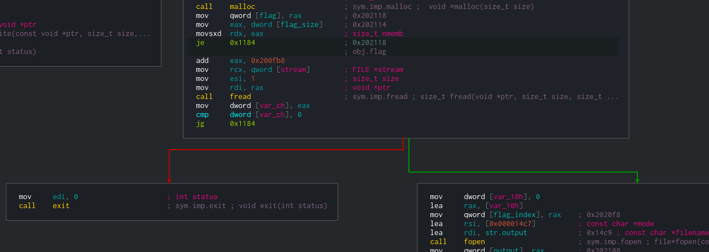709x252 pixels.
Task: Select 'mov rcx, qword [stream]' line
Action: pyautogui.click(x=253, y=70)
